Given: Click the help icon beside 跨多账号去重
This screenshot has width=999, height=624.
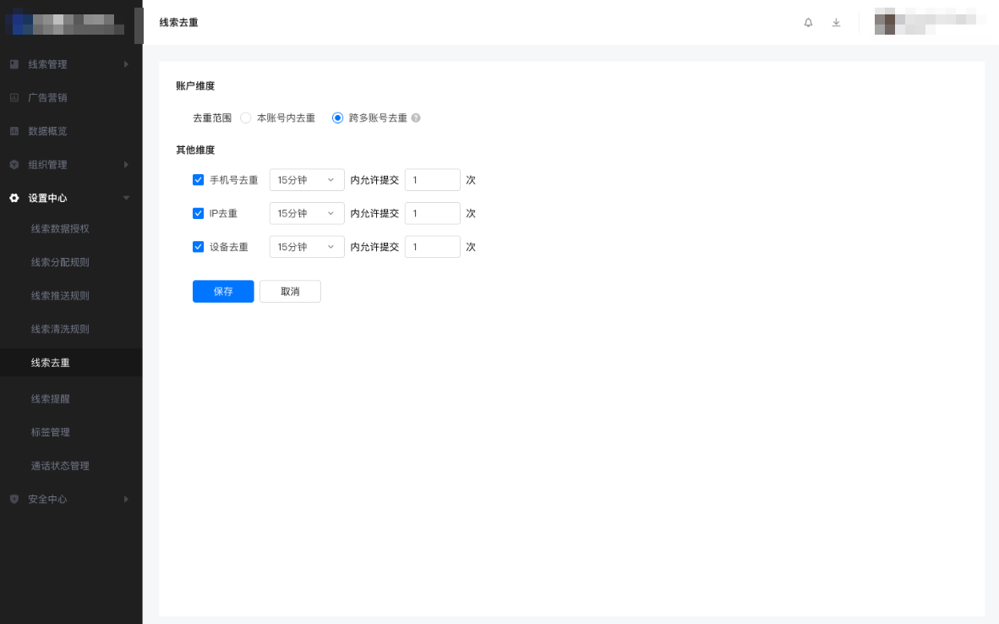Looking at the screenshot, I should 414,118.
